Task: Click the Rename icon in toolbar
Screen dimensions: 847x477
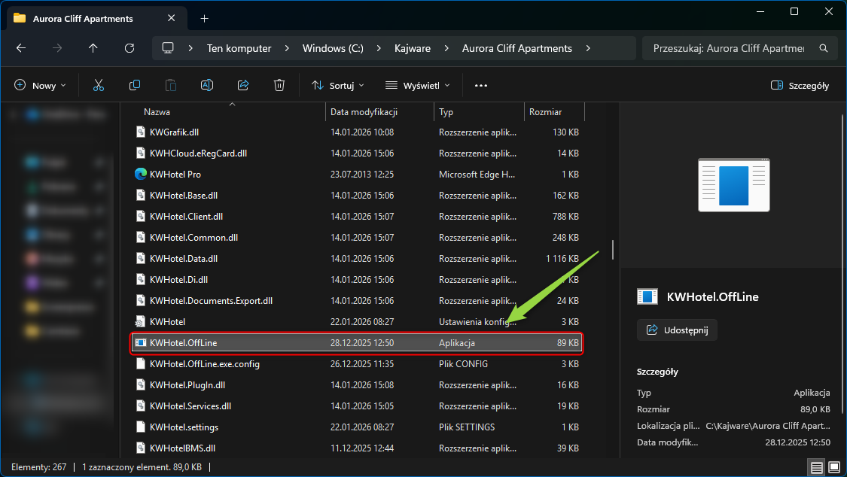Action: click(206, 86)
